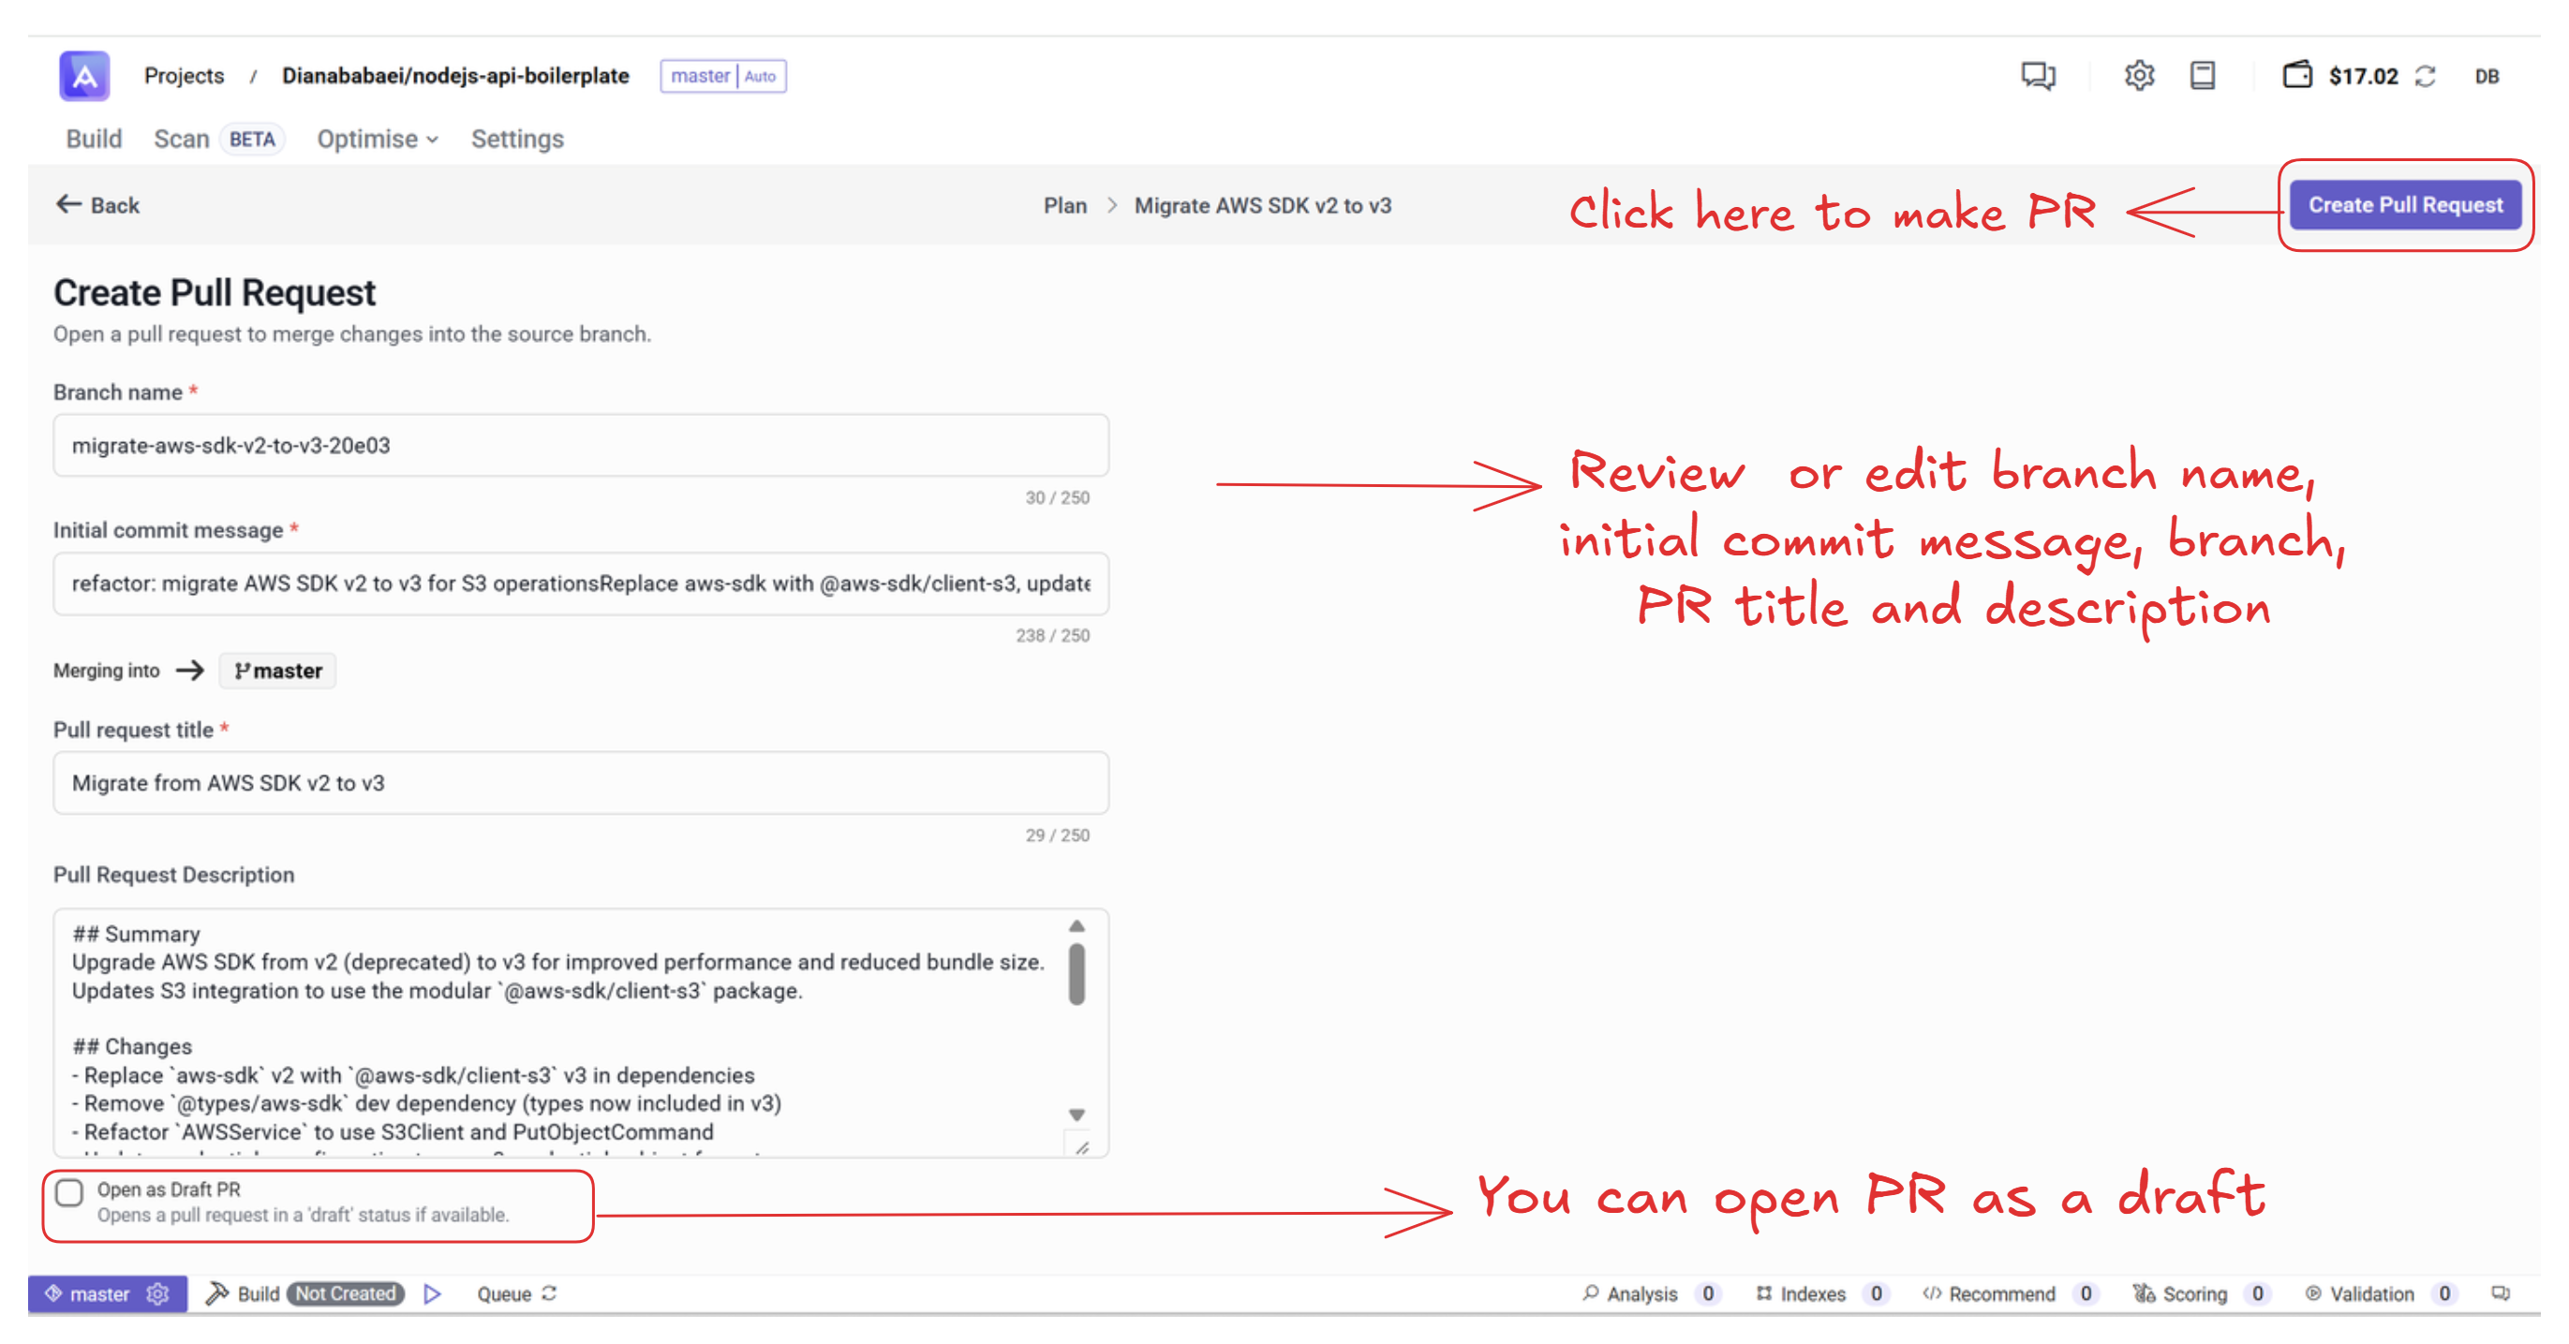
Task: Go Back using the back link
Action: click(x=97, y=204)
